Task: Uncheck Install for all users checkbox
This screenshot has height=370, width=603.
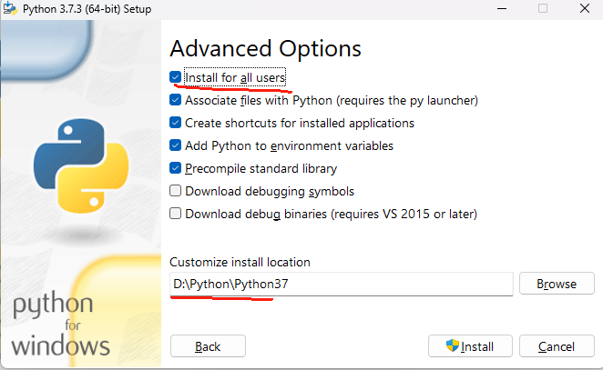Action: click(x=176, y=77)
